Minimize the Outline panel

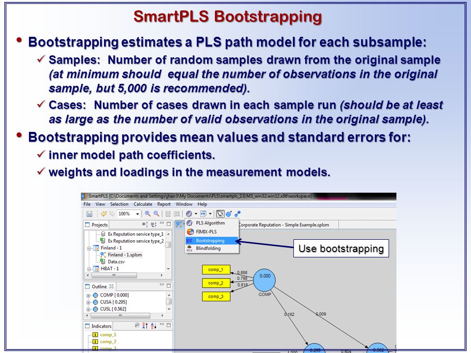(162, 285)
